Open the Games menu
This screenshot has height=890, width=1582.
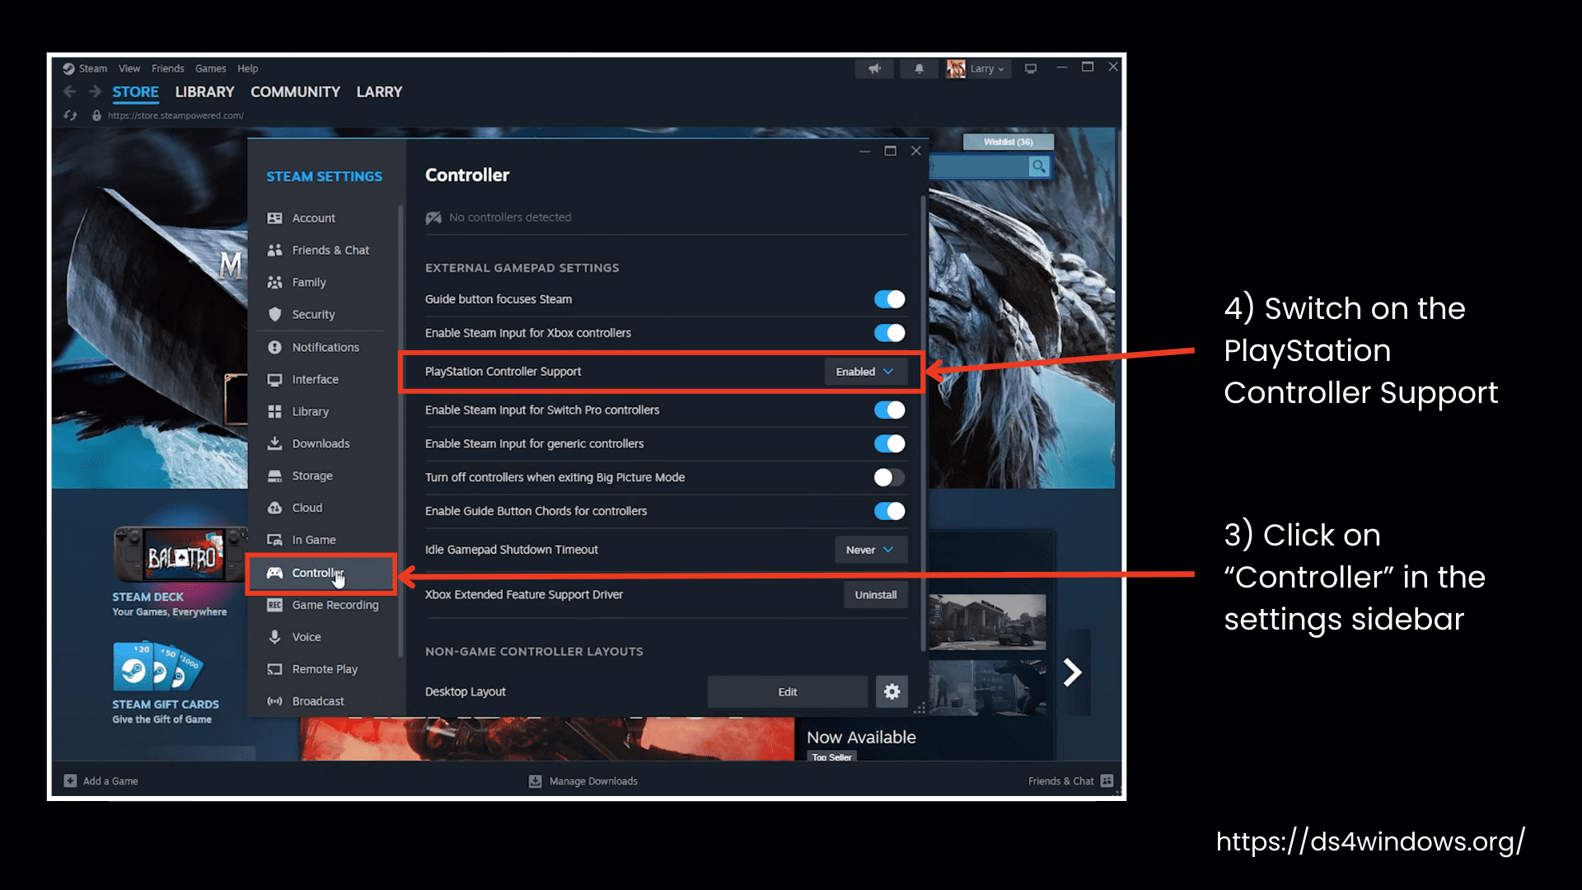pos(211,68)
